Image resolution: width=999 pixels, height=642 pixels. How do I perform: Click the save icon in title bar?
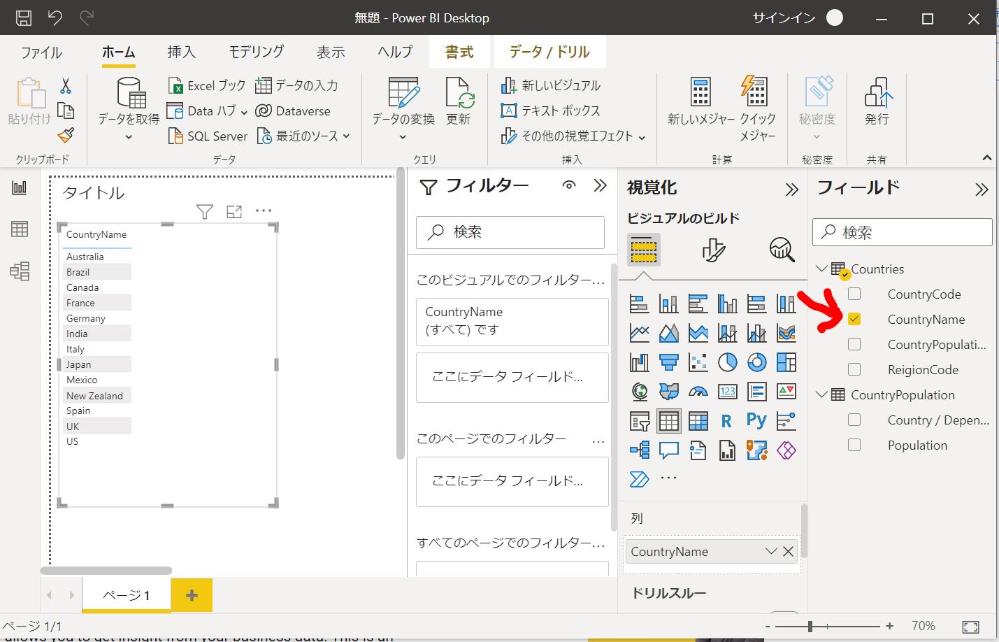coord(24,18)
